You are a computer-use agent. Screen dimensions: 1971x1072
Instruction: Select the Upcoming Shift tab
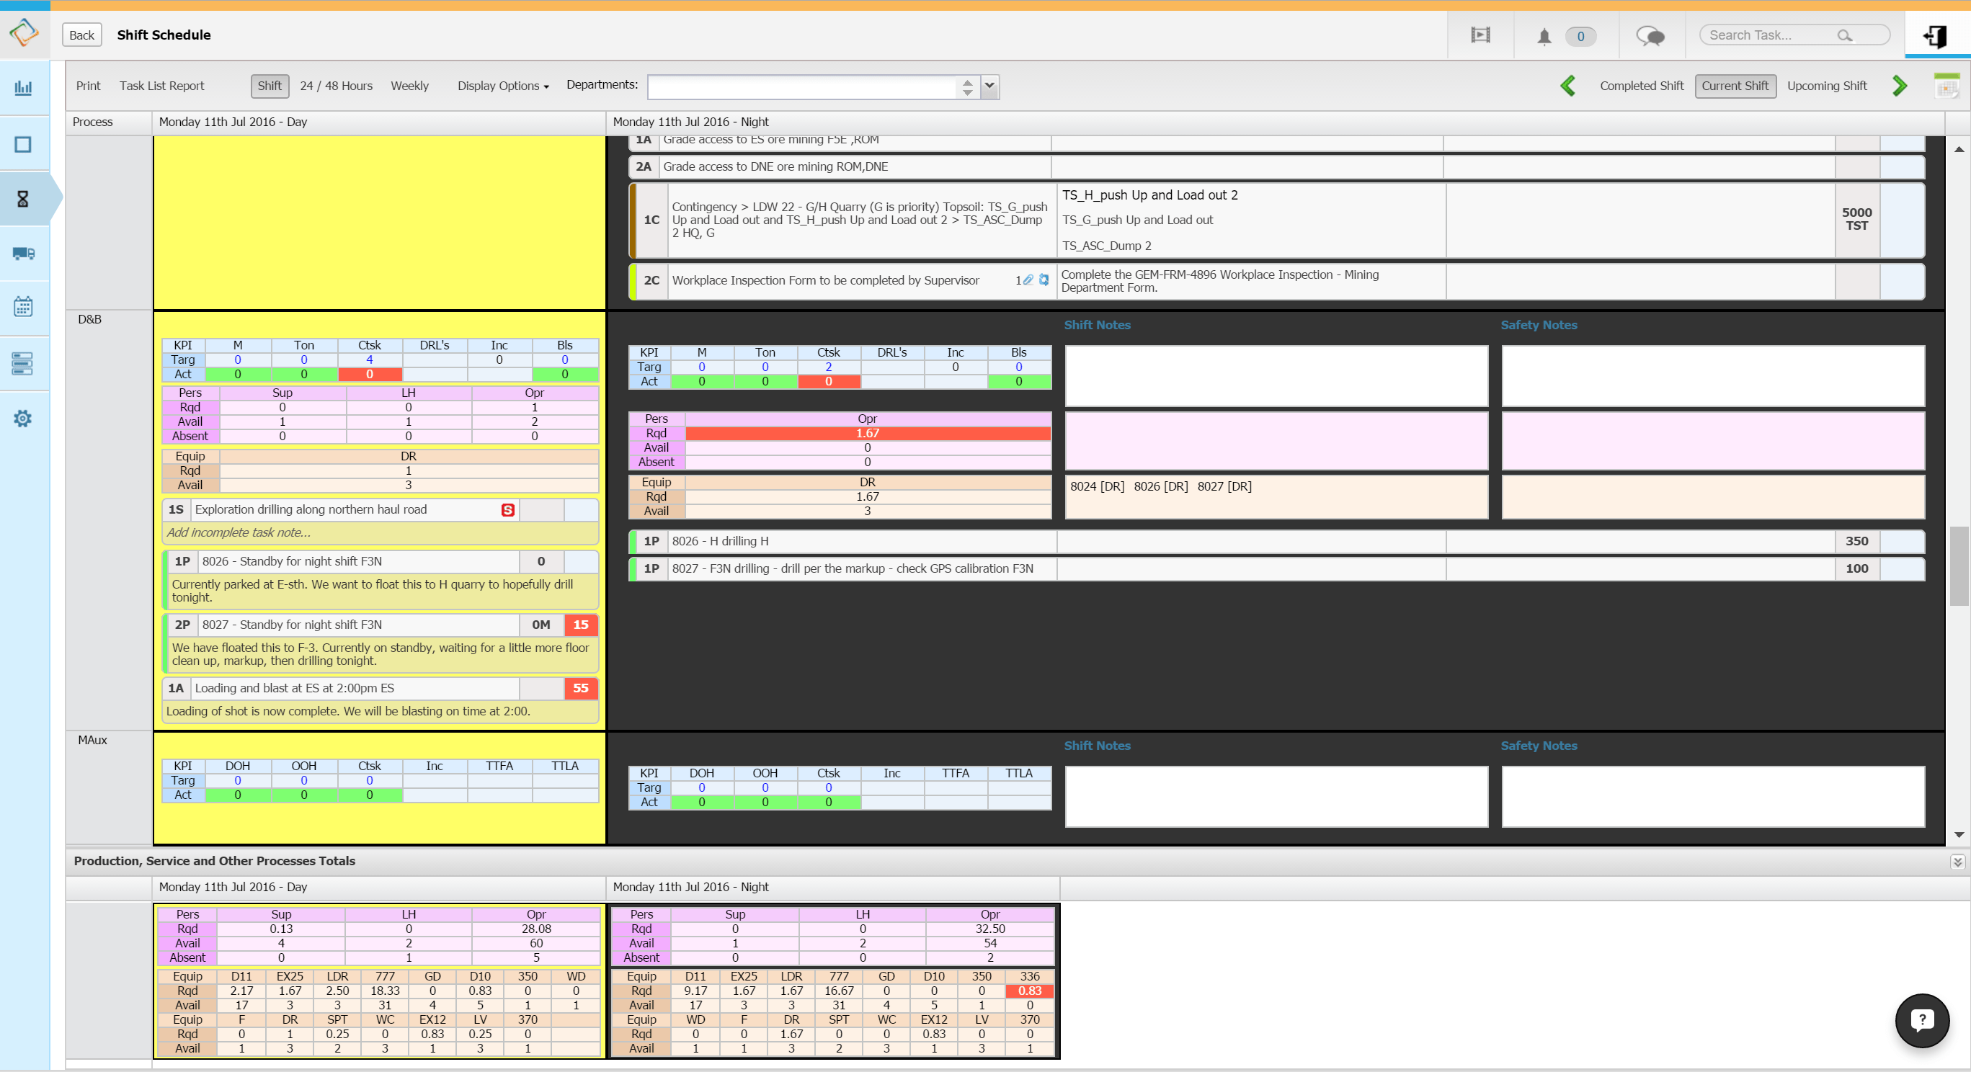tap(1826, 86)
